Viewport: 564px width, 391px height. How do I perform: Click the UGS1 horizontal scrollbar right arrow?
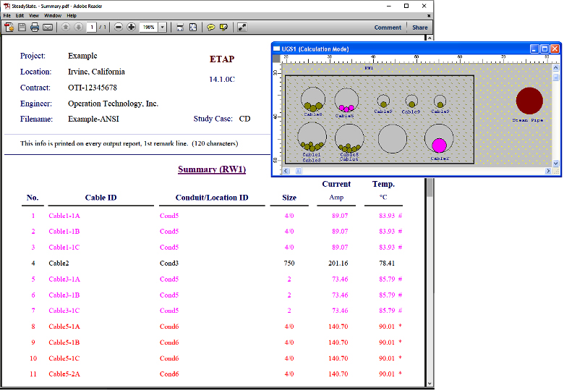547,171
